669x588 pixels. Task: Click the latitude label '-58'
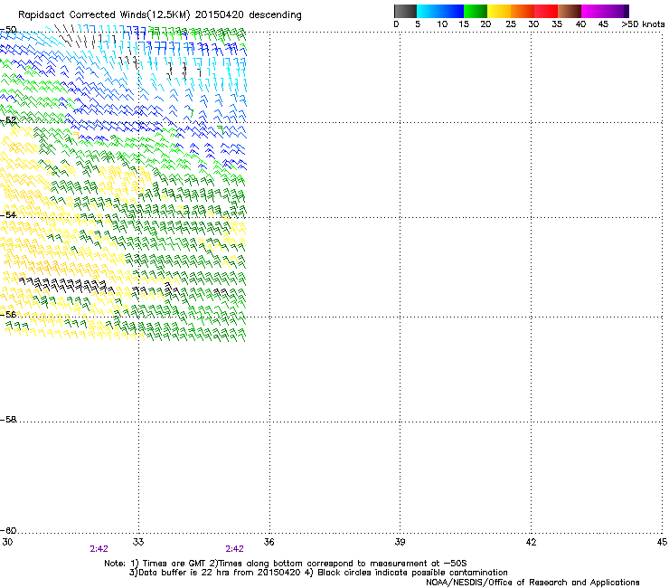tap(8, 420)
